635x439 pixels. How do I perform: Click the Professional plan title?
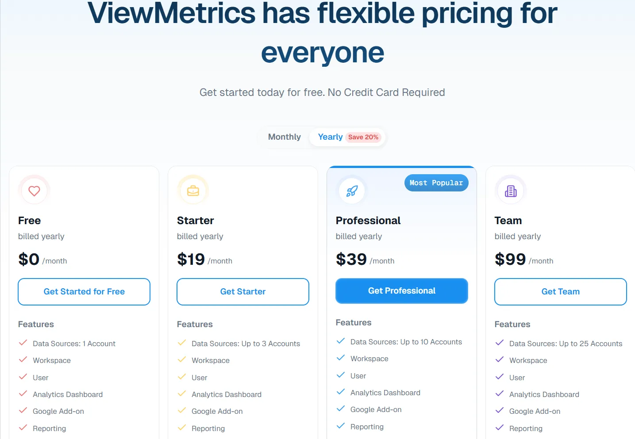pyautogui.click(x=368, y=221)
